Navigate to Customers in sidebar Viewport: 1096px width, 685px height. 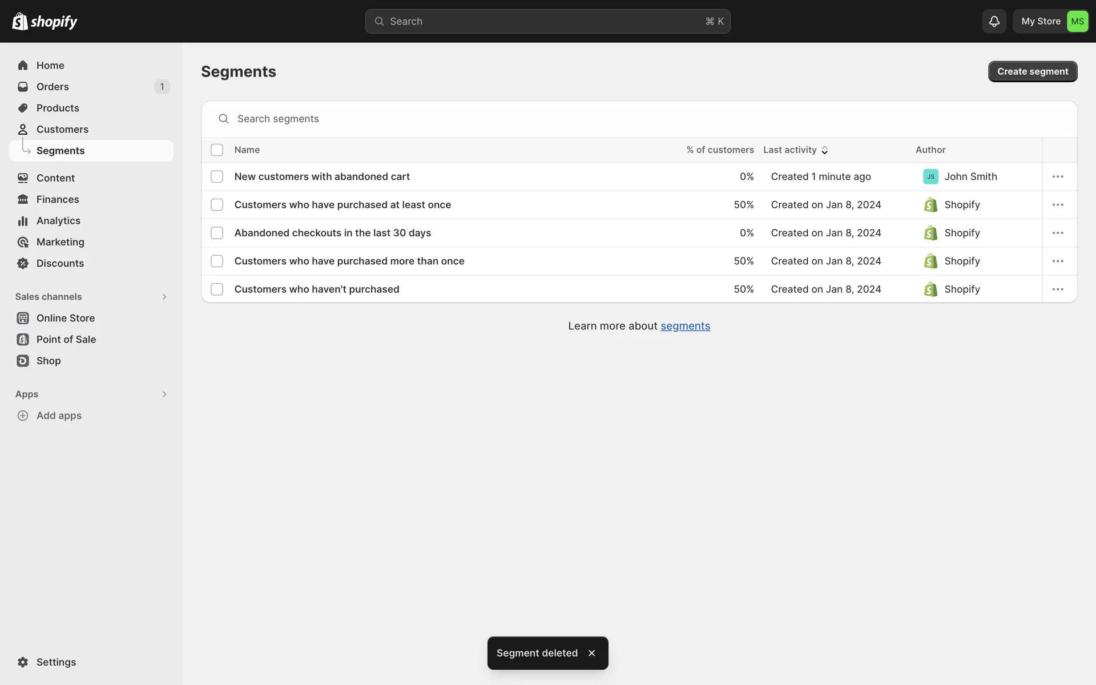pos(62,130)
